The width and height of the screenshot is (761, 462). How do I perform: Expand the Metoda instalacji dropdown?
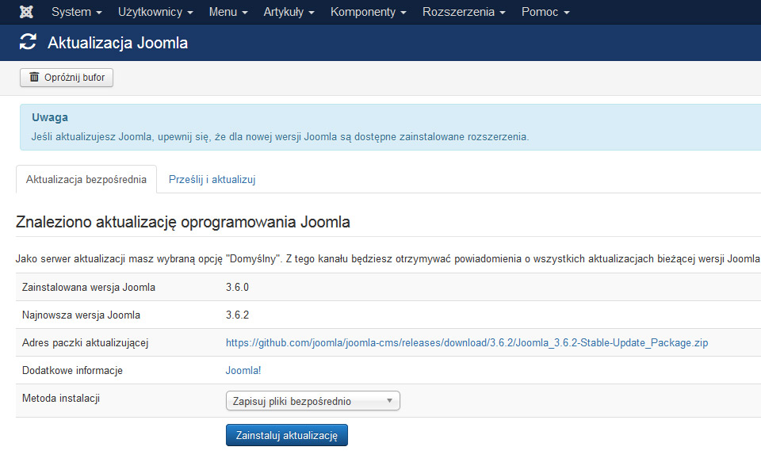click(x=313, y=401)
